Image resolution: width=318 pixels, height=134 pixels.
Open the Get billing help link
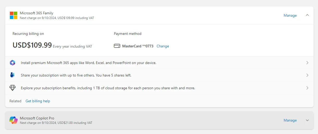coord(38,101)
